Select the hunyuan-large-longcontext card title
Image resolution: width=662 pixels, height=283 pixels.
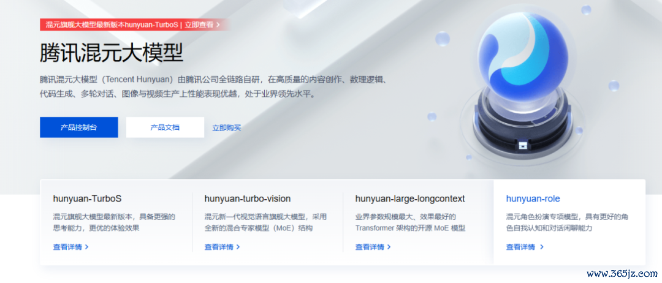[410, 198]
